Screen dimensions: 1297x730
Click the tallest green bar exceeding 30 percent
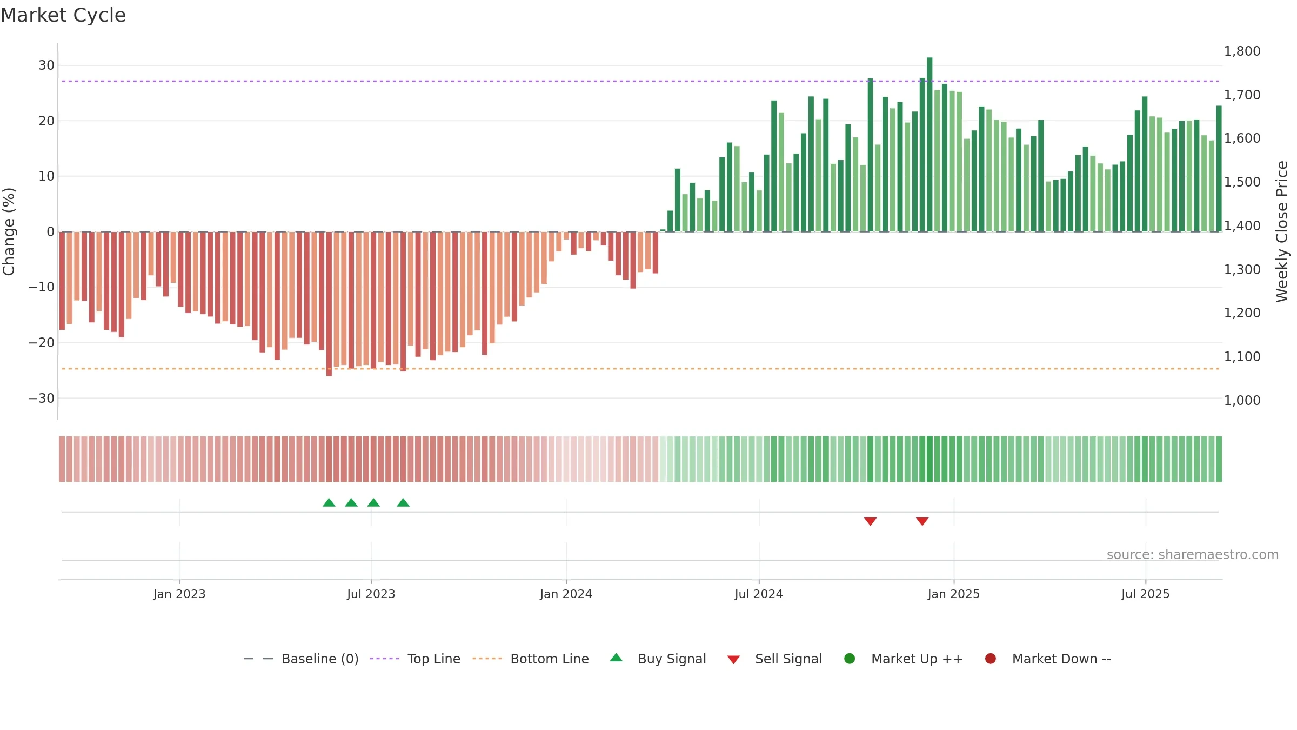coord(930,144)
